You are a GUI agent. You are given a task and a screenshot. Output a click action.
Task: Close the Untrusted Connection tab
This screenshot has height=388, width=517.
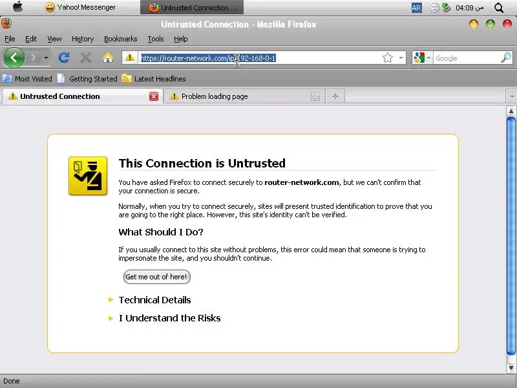154,96
